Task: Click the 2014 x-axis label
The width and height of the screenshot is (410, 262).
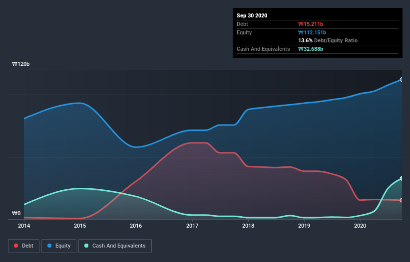Action: [24, 226]
